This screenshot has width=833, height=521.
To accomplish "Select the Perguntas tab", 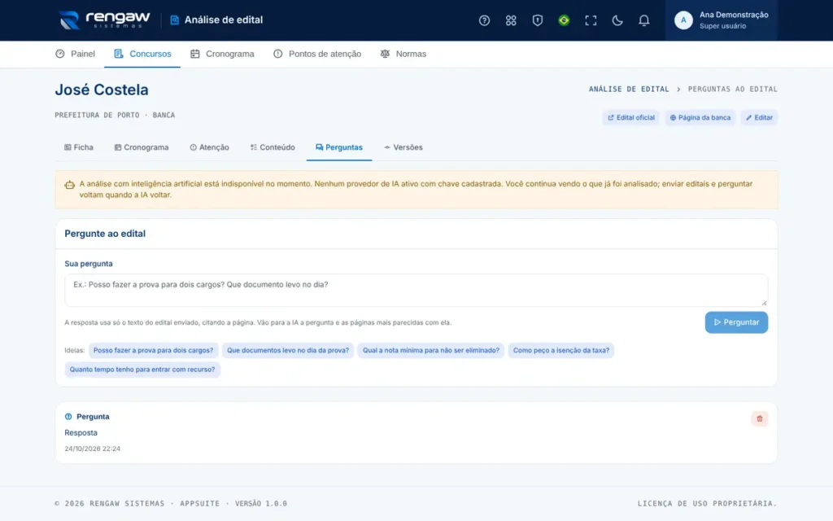I will [x=339, y=147].
